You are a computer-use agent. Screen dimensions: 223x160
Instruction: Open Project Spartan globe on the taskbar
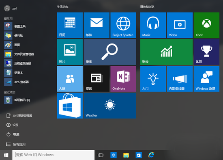tap(114, 155)
